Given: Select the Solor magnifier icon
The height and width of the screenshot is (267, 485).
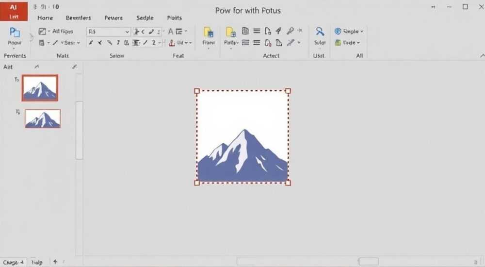Looking at the screenshot, I should (320, 31).
